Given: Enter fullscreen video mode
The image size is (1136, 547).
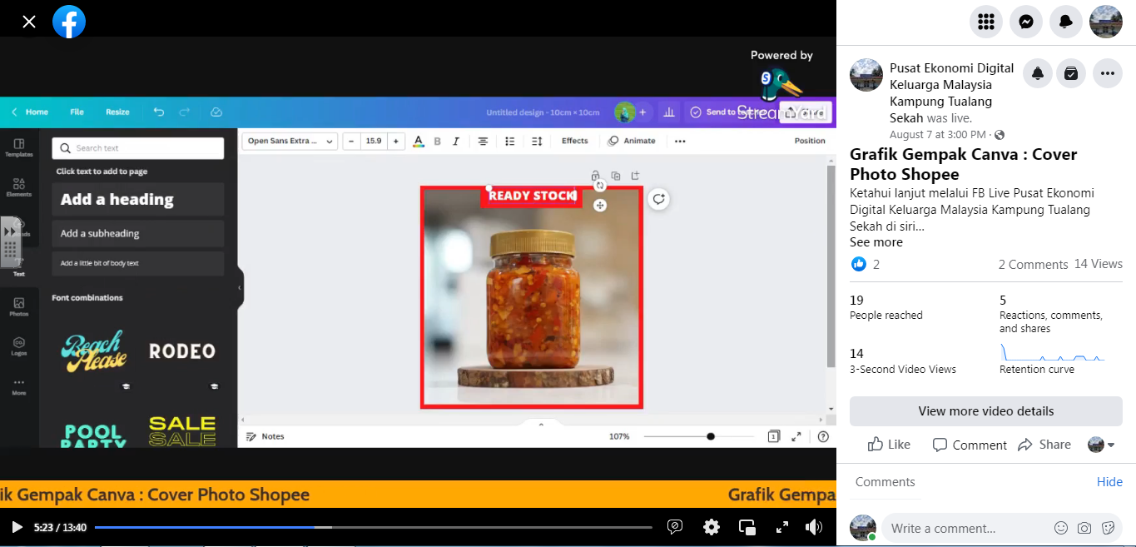Looking at the screenshot, I should click(x=782, y=527).
